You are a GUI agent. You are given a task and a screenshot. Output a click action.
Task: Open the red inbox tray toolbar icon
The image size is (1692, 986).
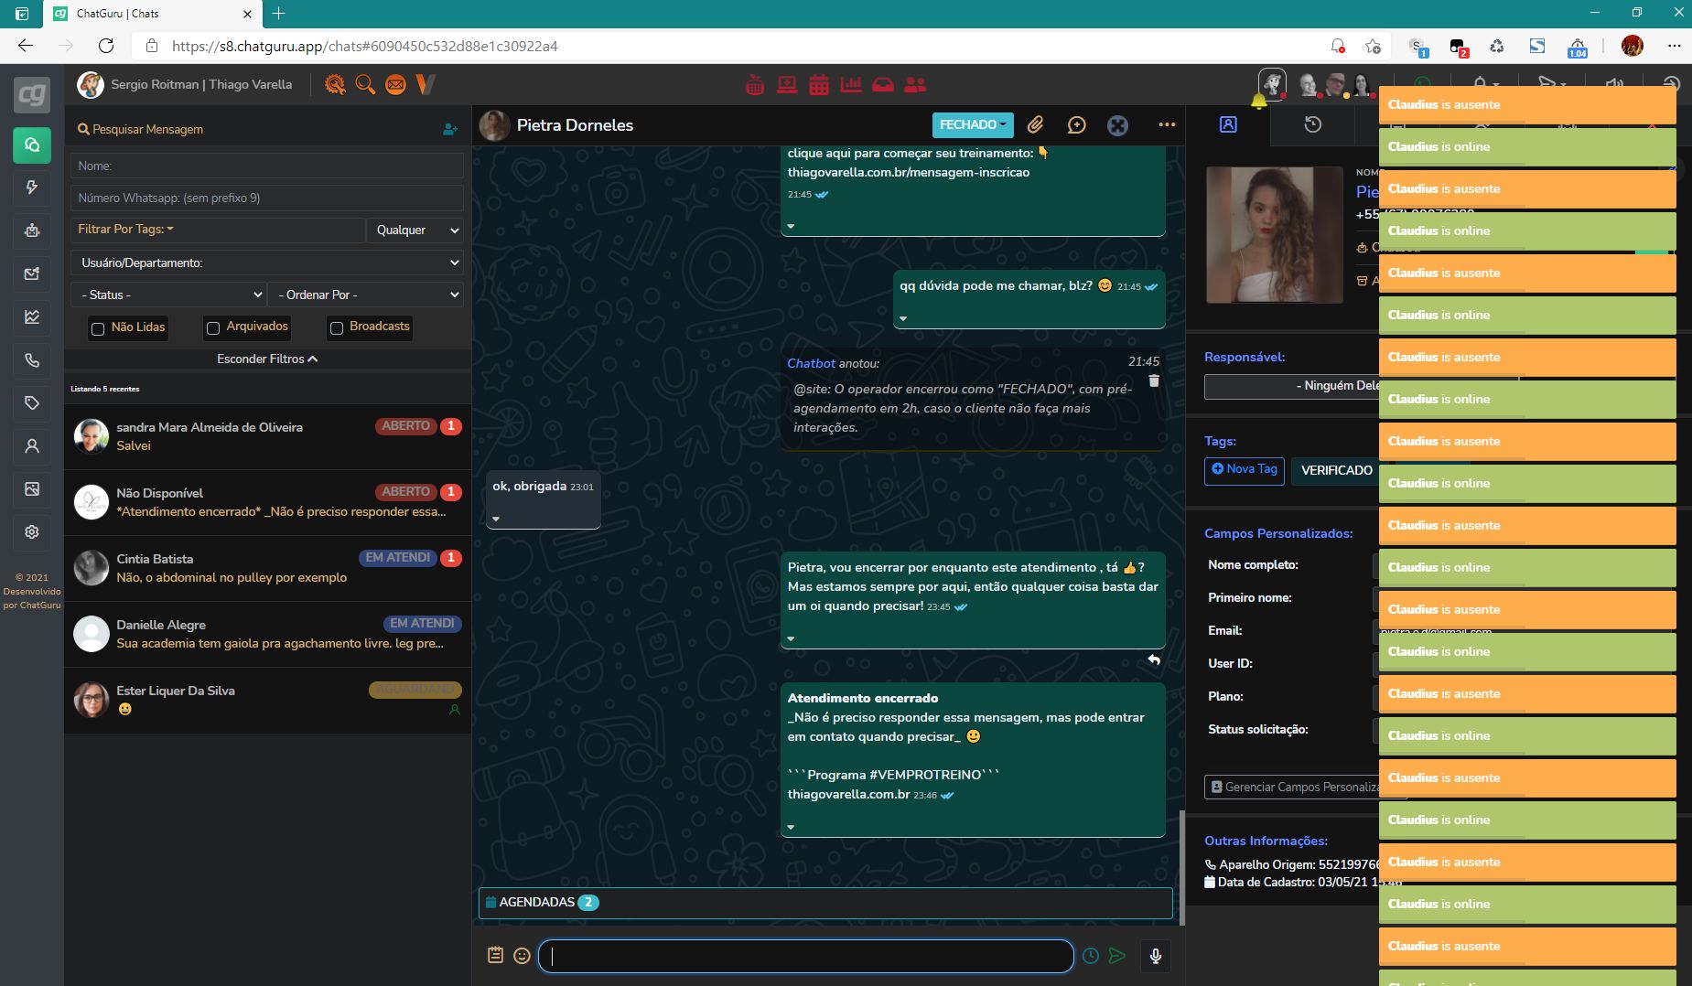883,85
